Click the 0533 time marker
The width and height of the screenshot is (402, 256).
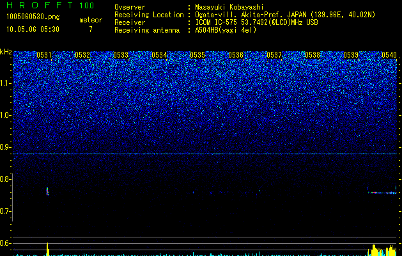click(x=121, y=55)
